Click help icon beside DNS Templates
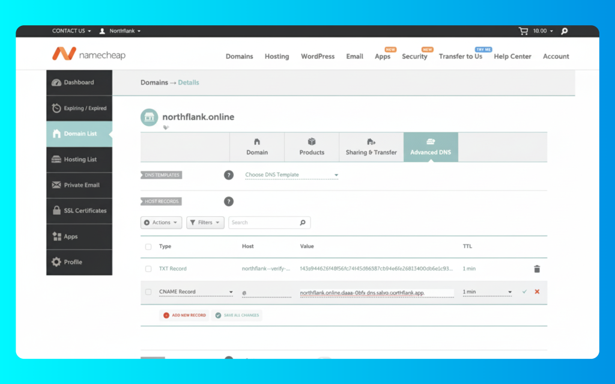 [228, 175]
